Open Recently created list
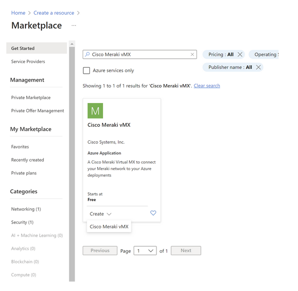298x291 pixels. [28, 160]
